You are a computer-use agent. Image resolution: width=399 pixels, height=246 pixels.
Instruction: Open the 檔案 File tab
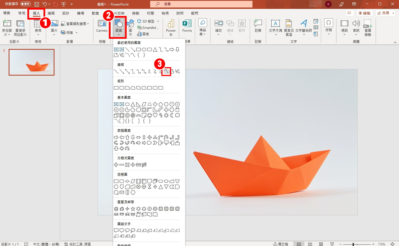[7, 13]
